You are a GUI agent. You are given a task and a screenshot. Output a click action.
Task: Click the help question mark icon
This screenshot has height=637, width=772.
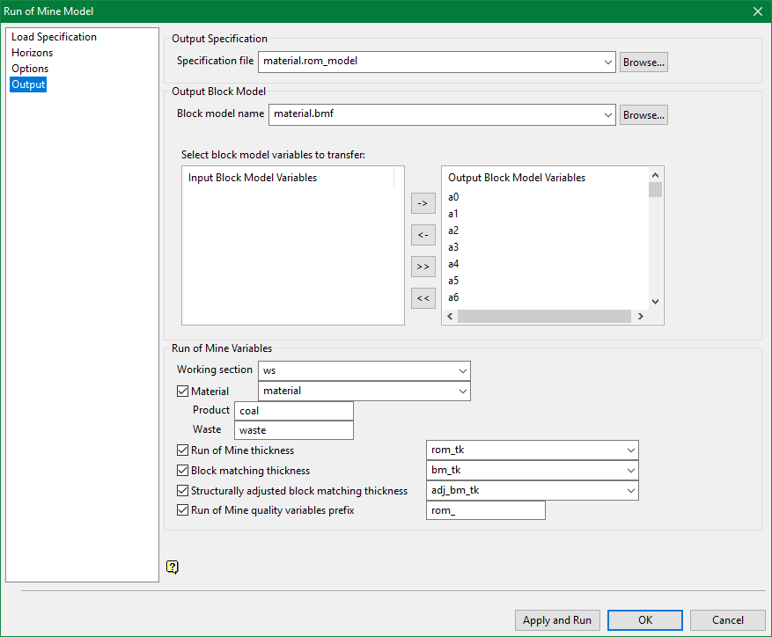pos(173,567)
